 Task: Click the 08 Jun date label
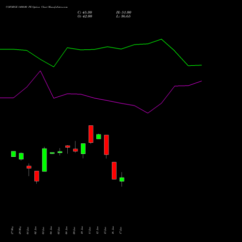click(67, 230)
